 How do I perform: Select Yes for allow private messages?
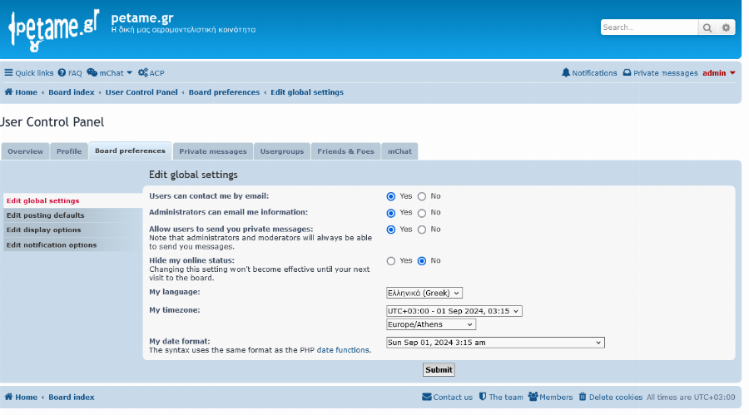tap(391, 230)
